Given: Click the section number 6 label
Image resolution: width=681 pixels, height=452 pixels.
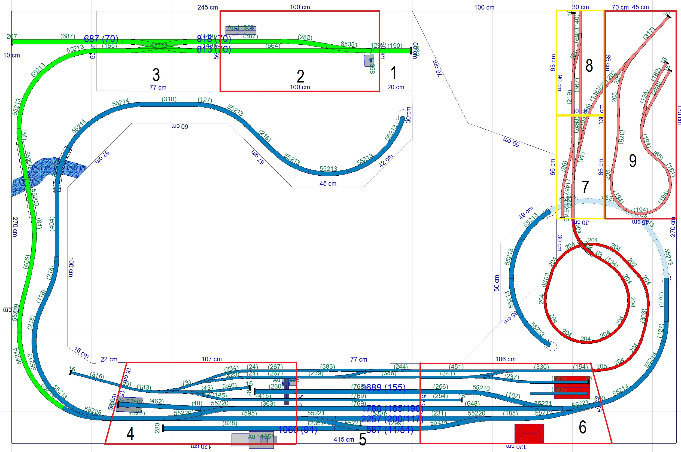Looking at the screenshot, I should pos(582,427).
